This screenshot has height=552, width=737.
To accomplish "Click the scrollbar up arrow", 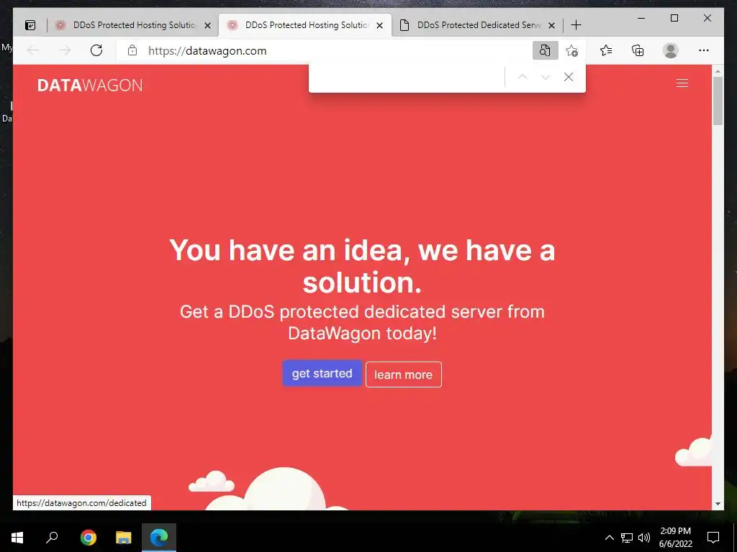I will (x=718, y=71).
